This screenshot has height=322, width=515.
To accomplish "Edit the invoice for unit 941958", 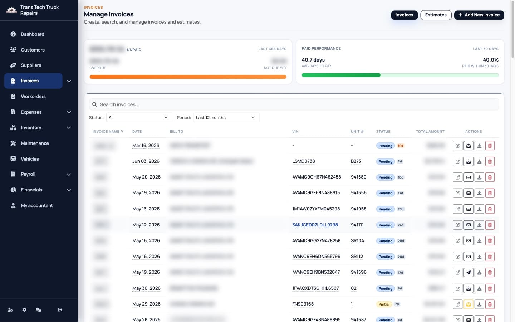I will 457,209.
